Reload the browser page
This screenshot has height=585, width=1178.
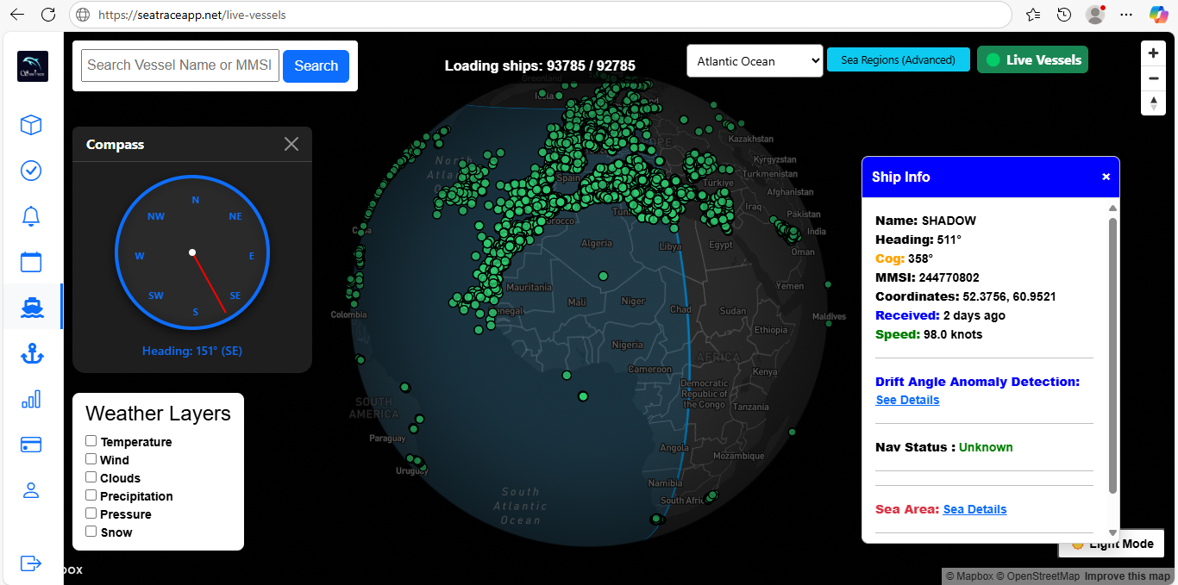click(x=48, y=15)
